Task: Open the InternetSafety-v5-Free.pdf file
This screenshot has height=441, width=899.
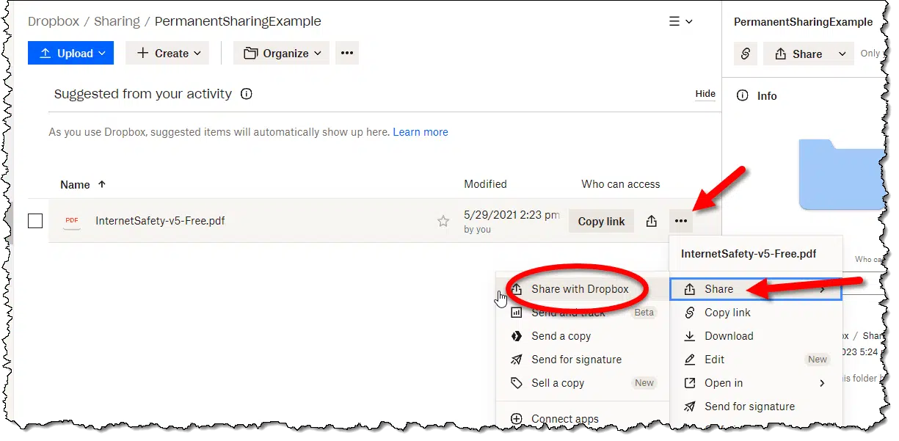Action: [160, 221]
